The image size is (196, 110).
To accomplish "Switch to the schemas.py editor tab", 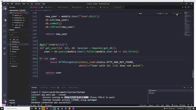I will tap(64, 7).
